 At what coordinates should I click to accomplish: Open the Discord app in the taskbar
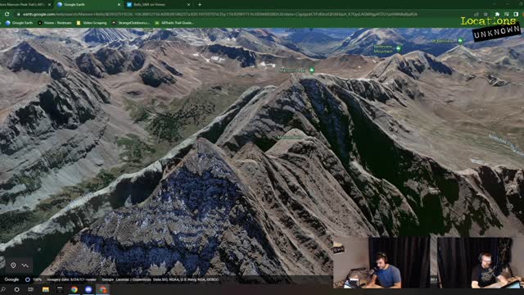[x=88, y=289]
